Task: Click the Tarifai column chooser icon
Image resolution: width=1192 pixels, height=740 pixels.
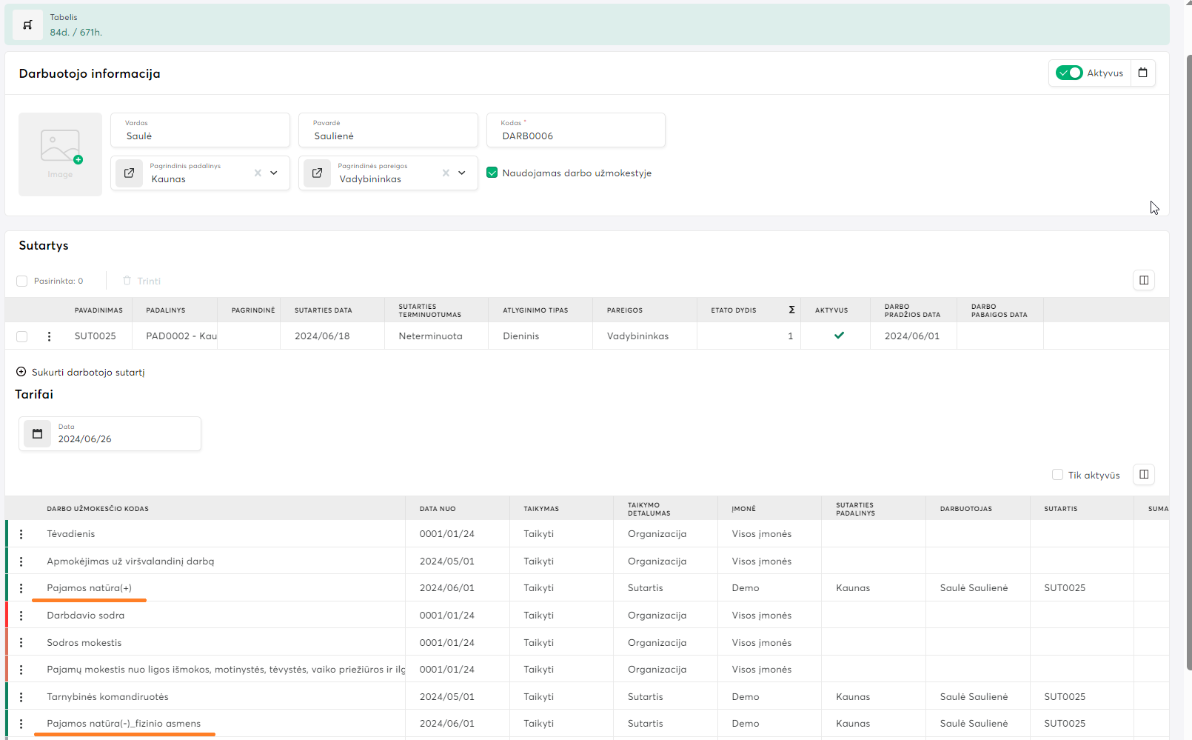Action: [x=1143, y=475]
